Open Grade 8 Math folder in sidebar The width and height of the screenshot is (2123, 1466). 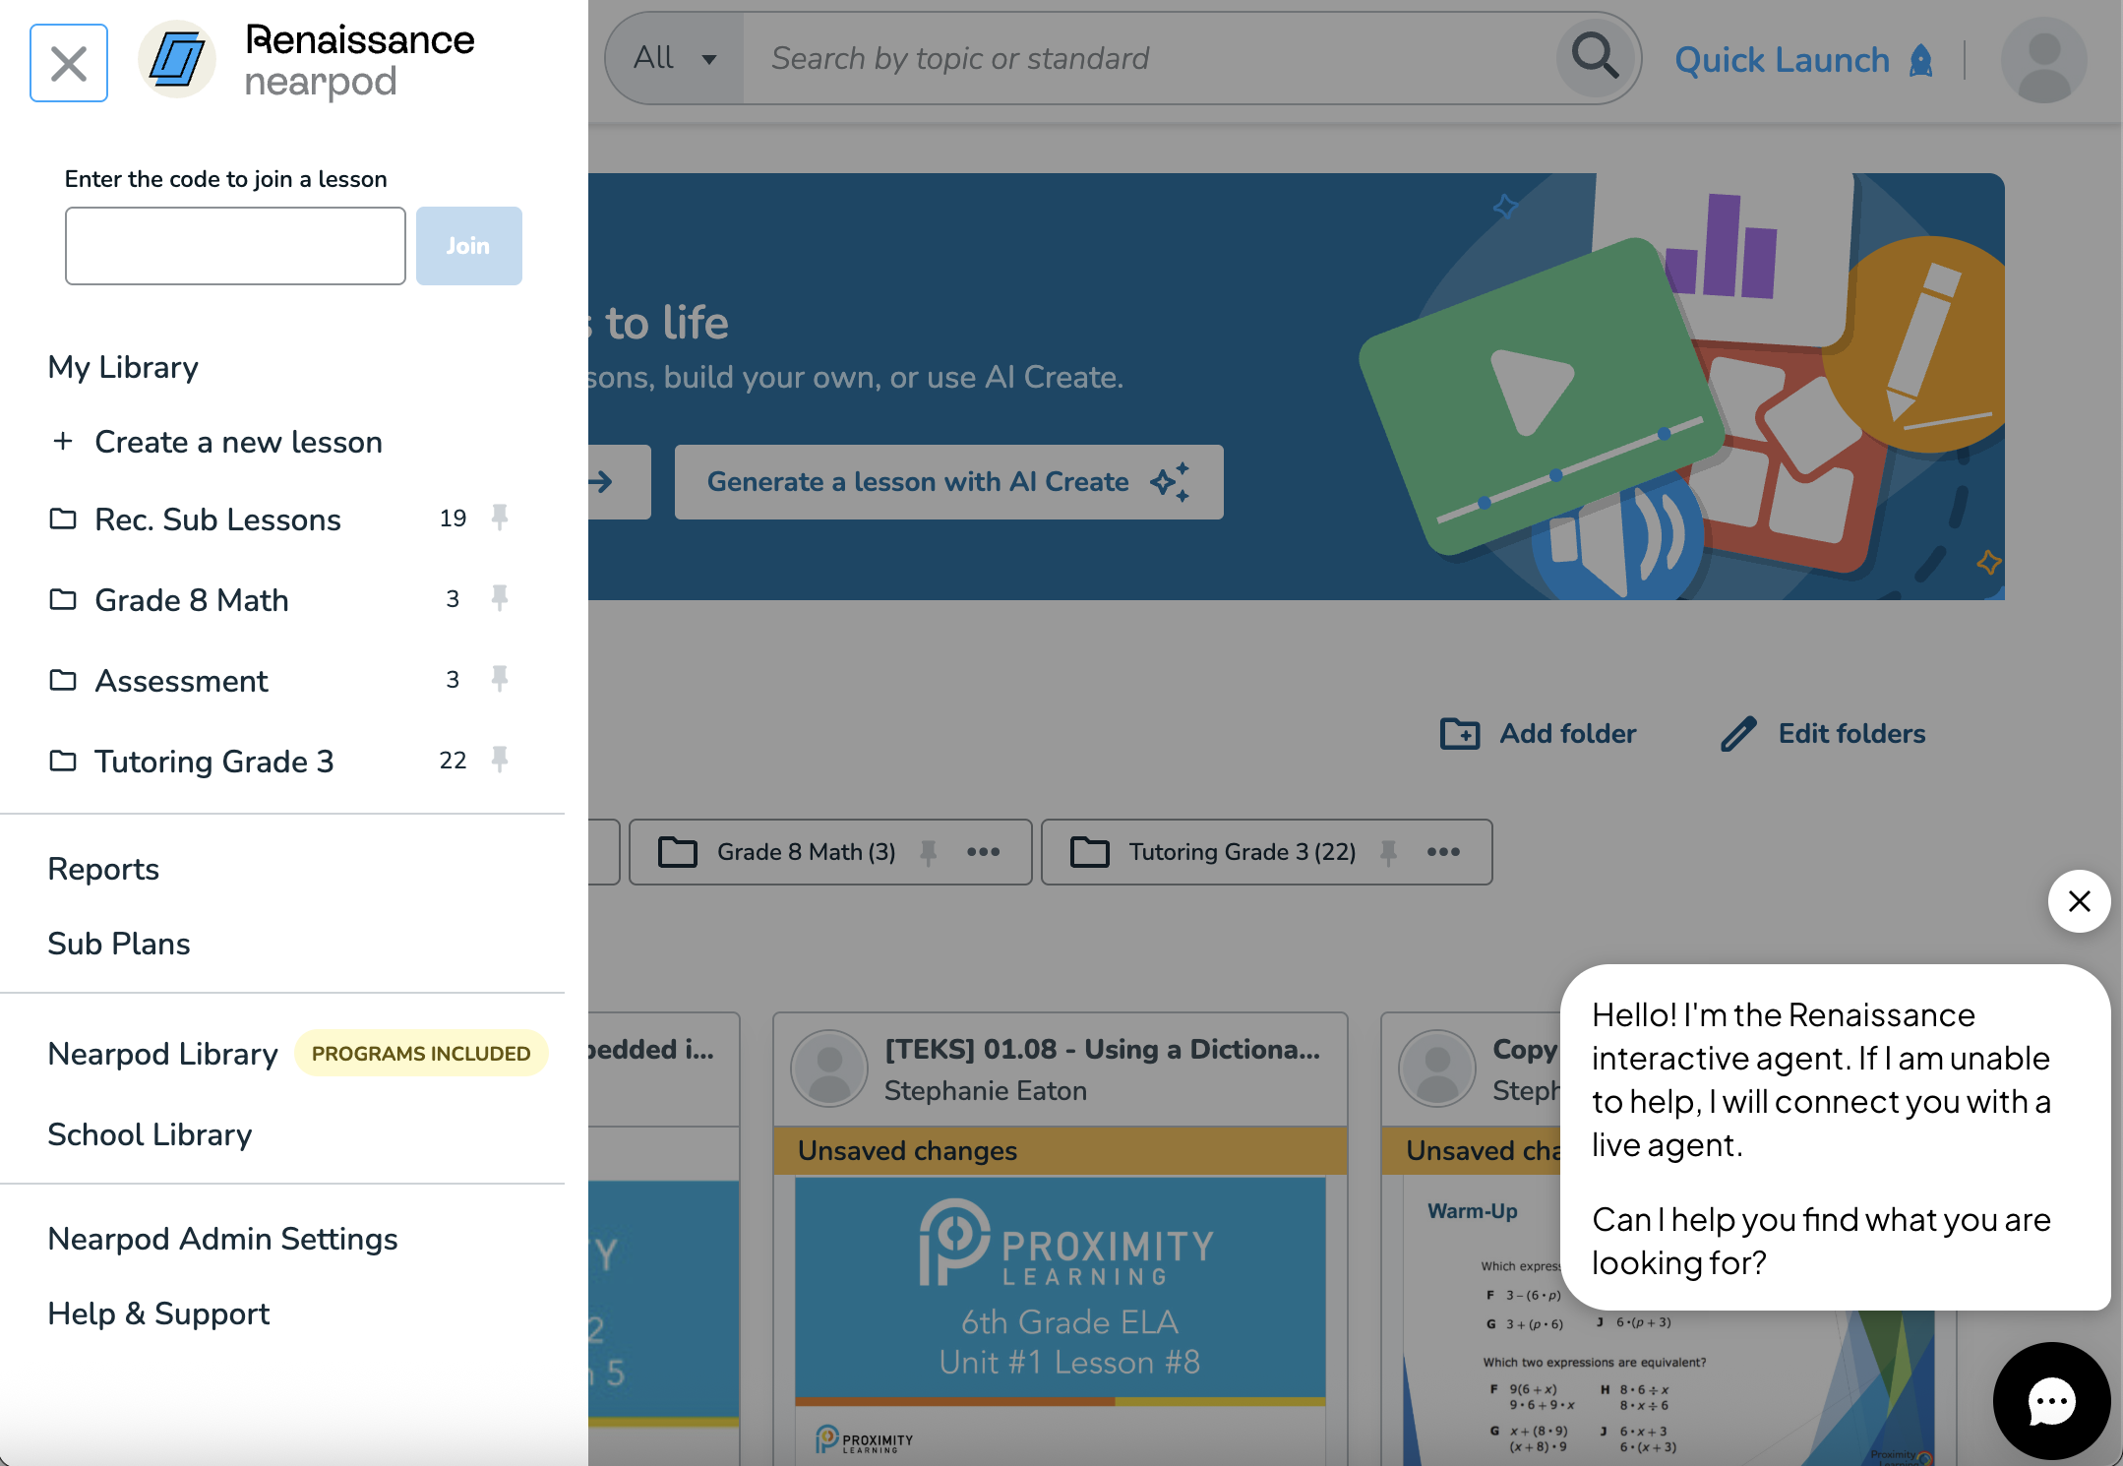(x=191, y=599)
